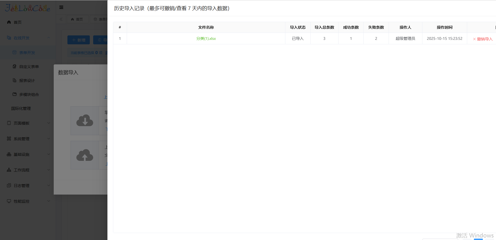This screenshot has width=496, height=240.
Task: Expand the 工作流程 sidebar section
Action: pos(28,170)
